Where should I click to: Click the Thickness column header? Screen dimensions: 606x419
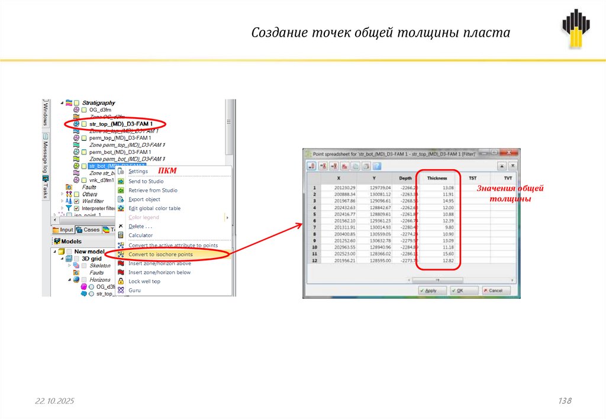437,178
